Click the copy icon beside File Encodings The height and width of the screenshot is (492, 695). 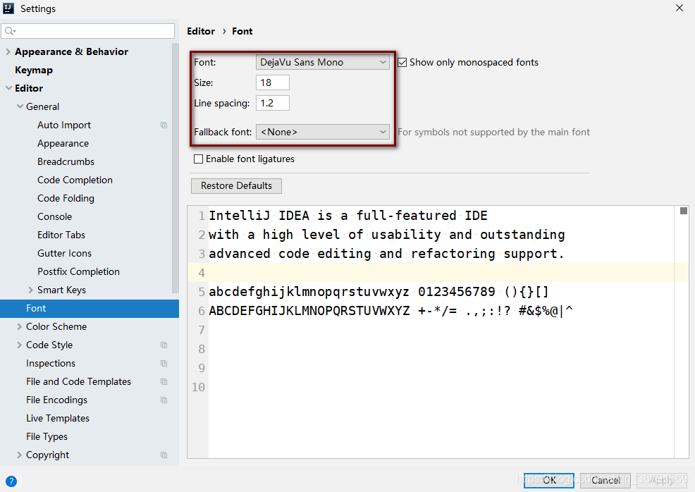[x=164, y=400]
